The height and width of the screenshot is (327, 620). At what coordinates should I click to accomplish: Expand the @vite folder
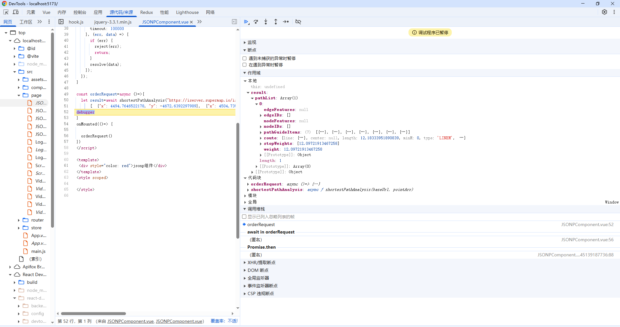(15, 56)
